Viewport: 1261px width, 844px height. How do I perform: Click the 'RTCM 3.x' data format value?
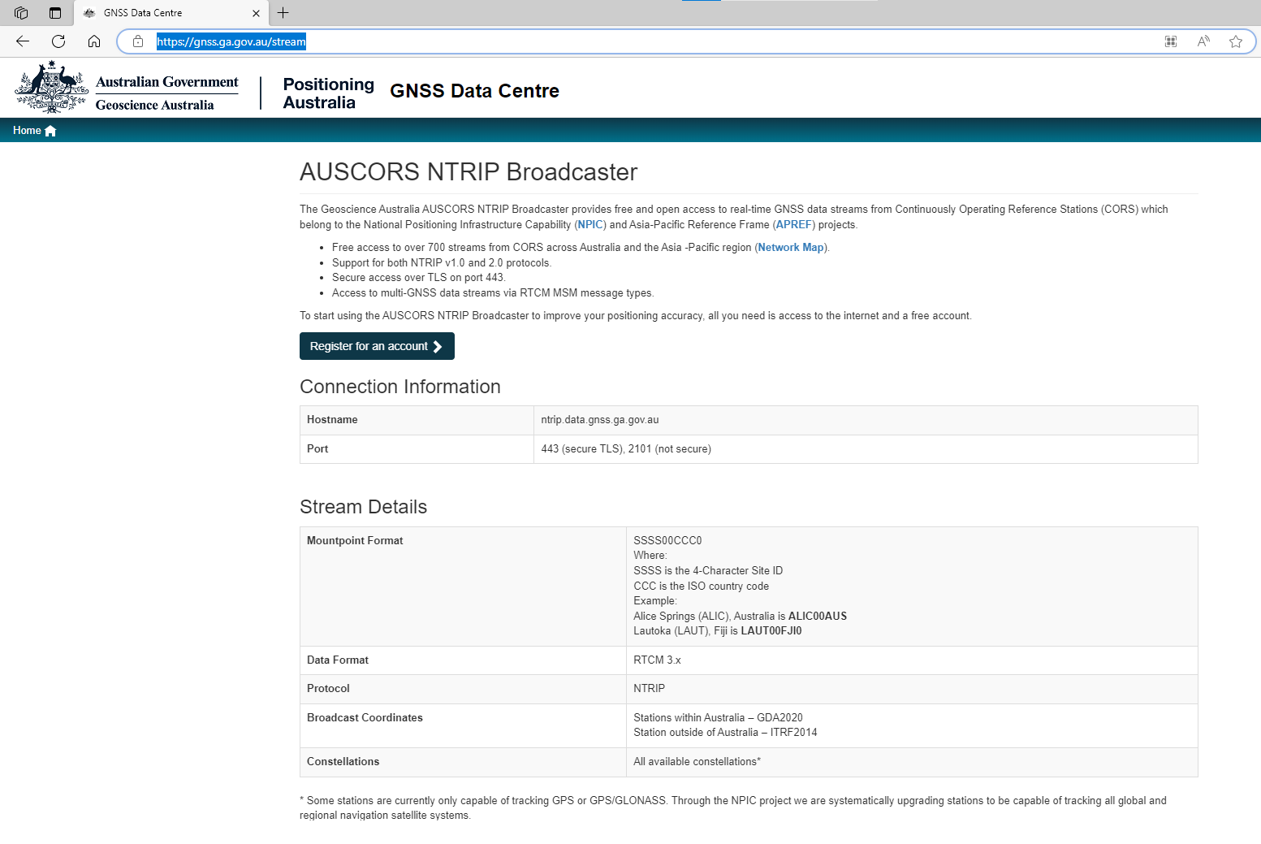657,660
